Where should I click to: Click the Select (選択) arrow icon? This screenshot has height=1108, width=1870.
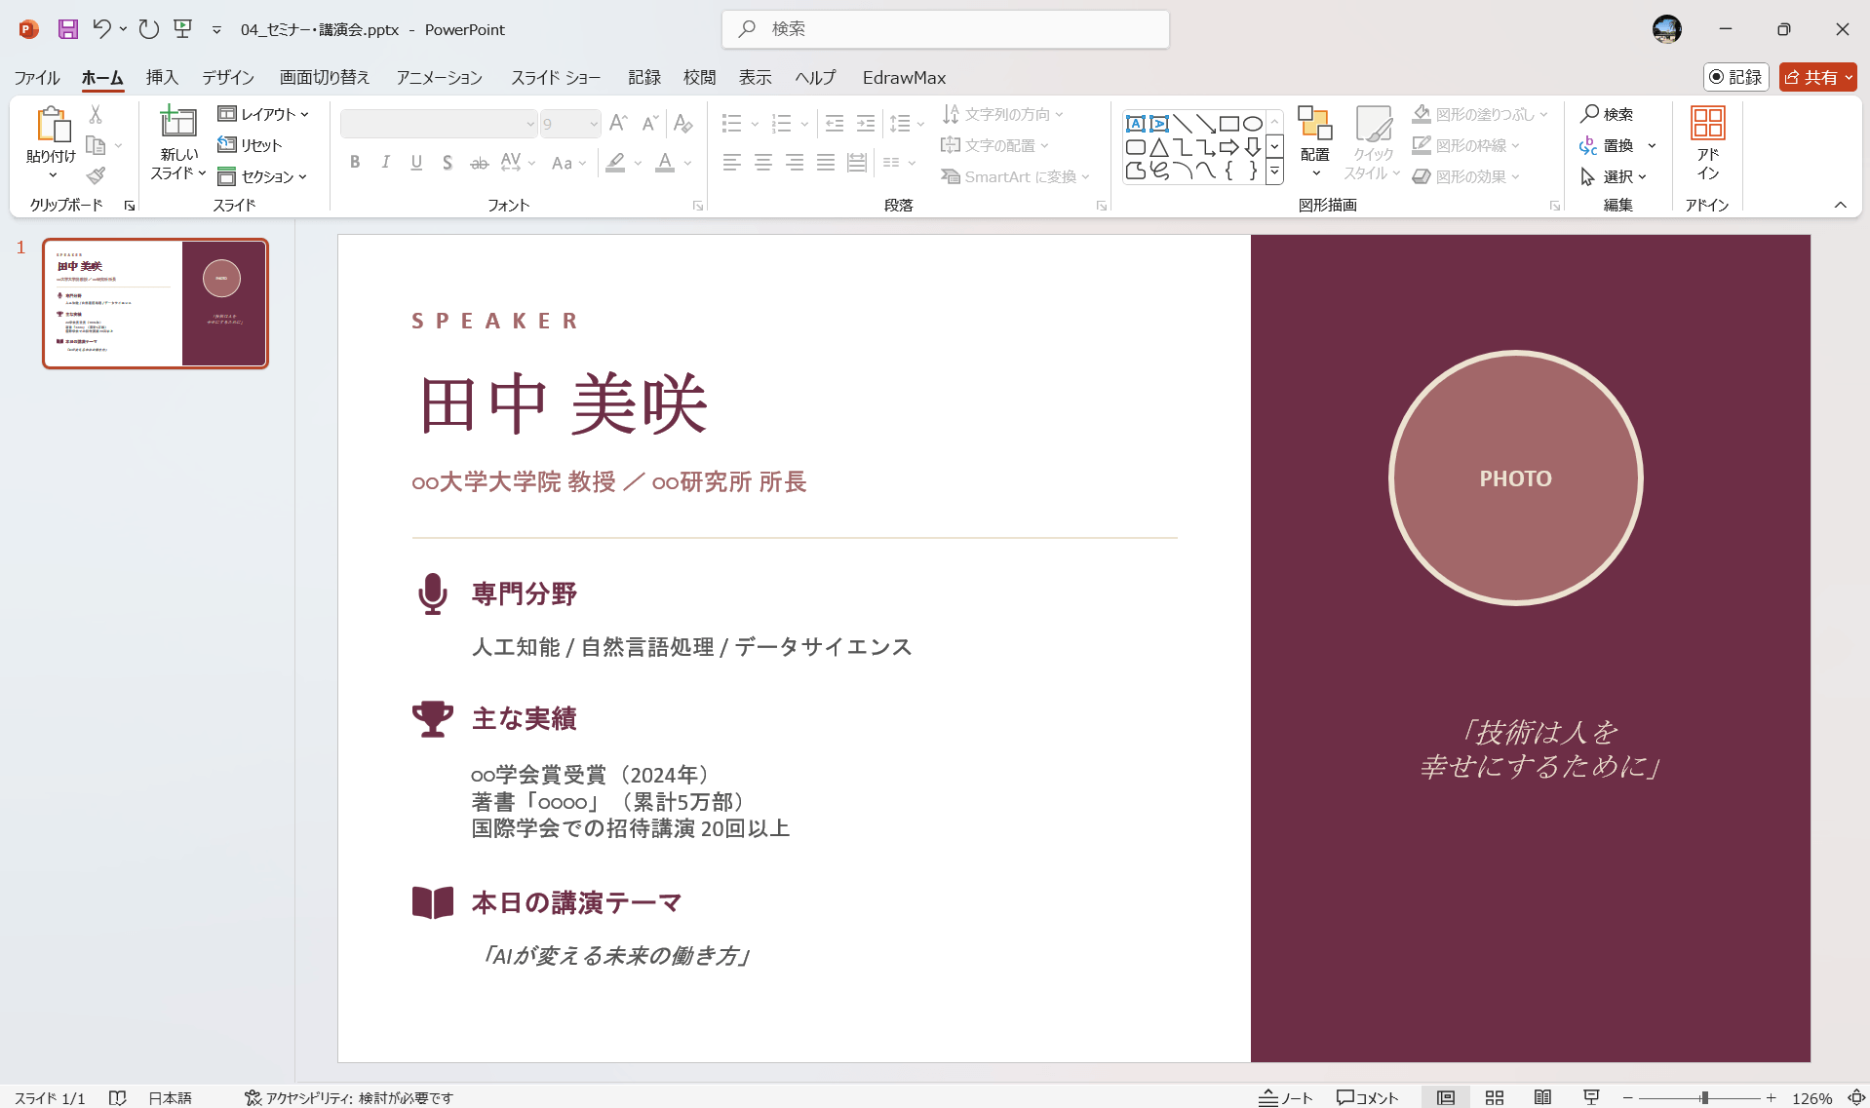[x=1588, y=176]
